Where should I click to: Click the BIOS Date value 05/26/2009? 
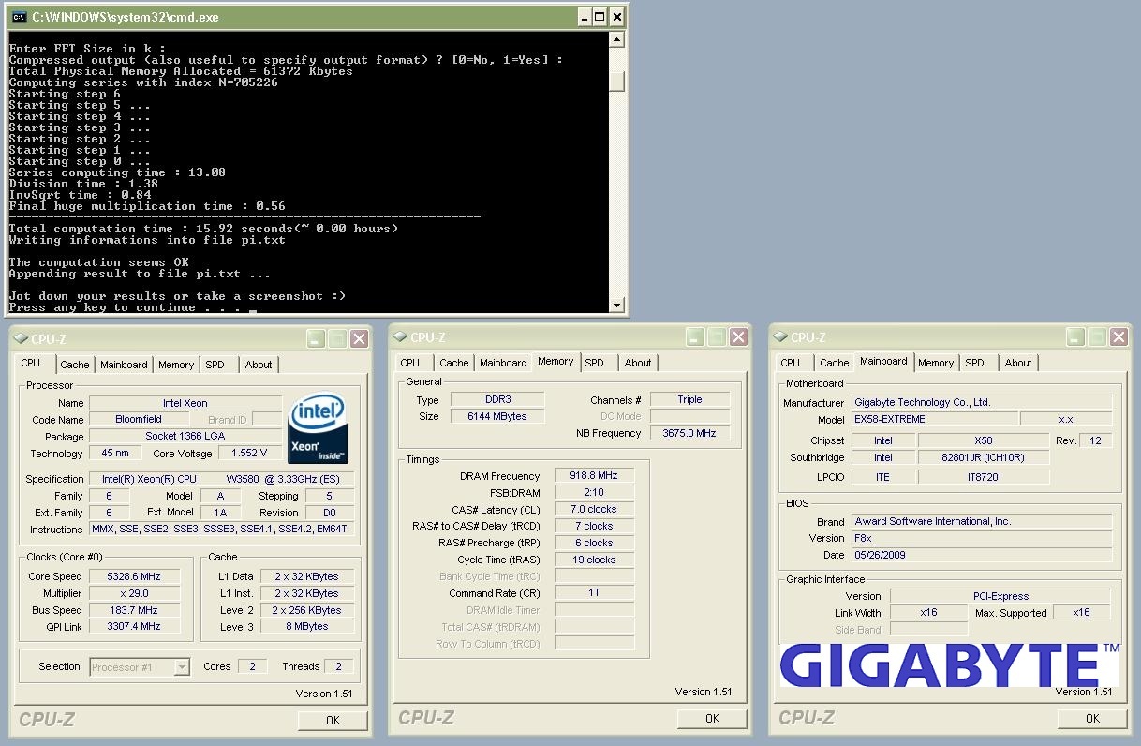click(x=982, y=555)
